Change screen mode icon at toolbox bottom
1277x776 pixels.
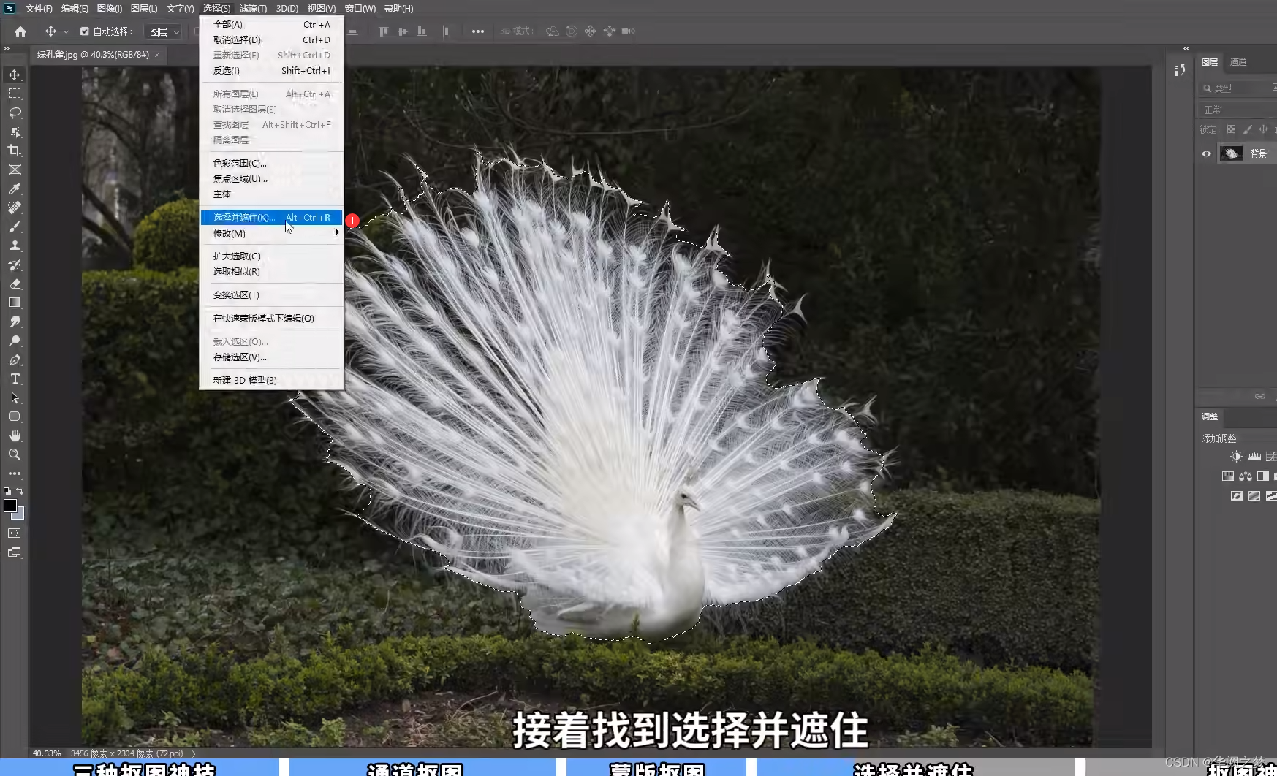pyautogui.click(x=15, y=553)
